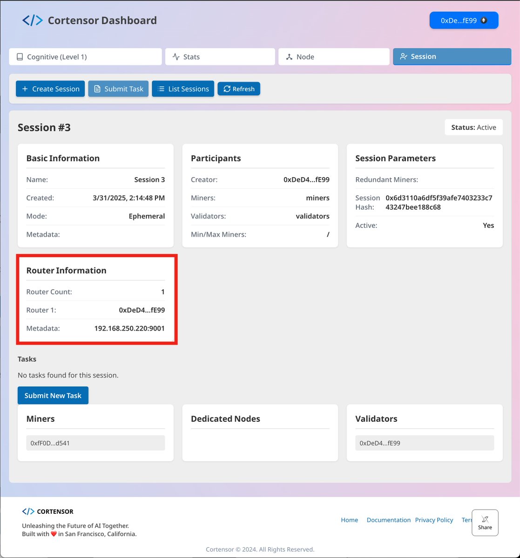Open the Privacy Policy footer link
This screenshot has width=520, height=558.
tap(434, 520)
